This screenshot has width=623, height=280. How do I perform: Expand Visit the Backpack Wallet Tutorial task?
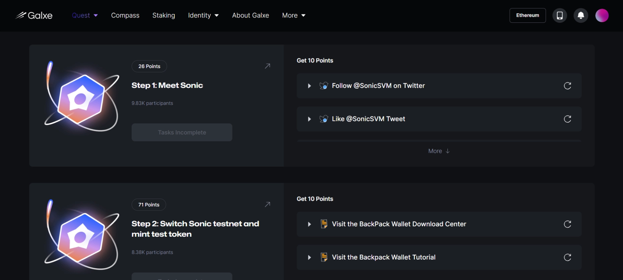[309, 258]
